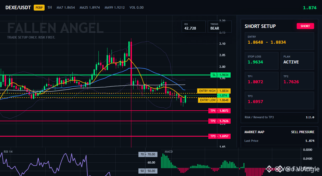Click the TP3 1.6957 chart tag
Image resolution: width=322 pixels, height=176 pixels.
219,136
